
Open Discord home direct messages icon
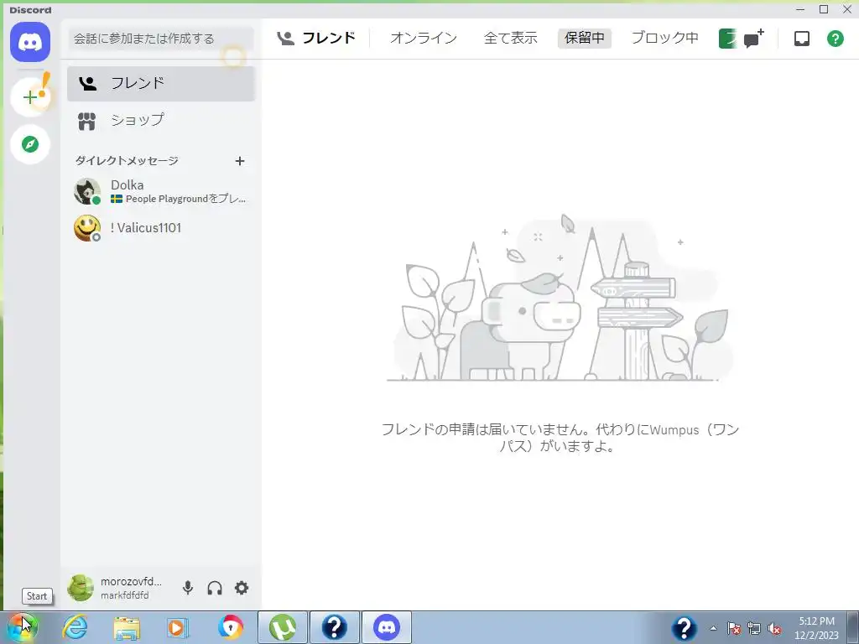(x=30, y=42)
